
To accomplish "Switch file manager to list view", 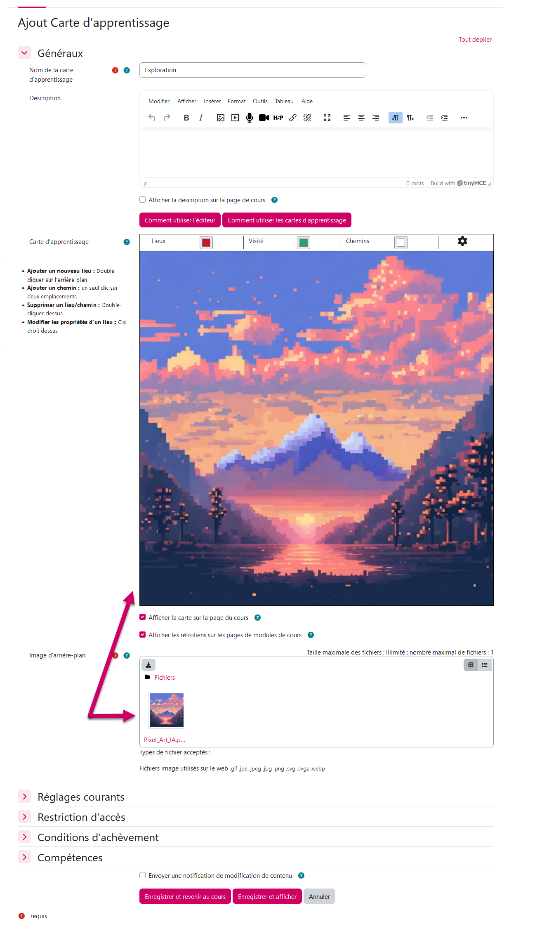I will pos(485,665).
